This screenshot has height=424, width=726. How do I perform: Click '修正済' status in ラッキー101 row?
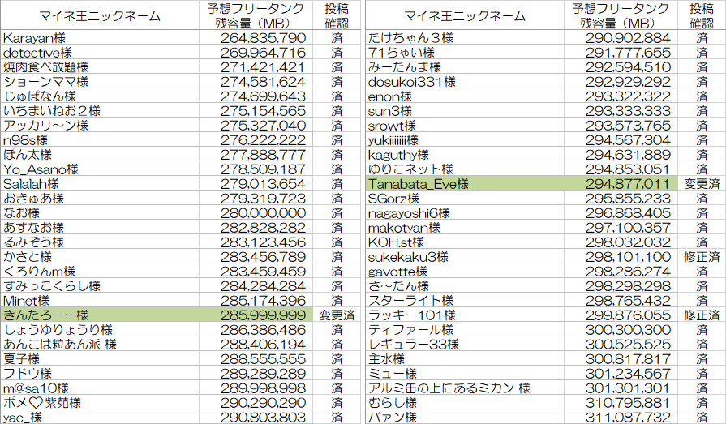(x=702, y=315)
